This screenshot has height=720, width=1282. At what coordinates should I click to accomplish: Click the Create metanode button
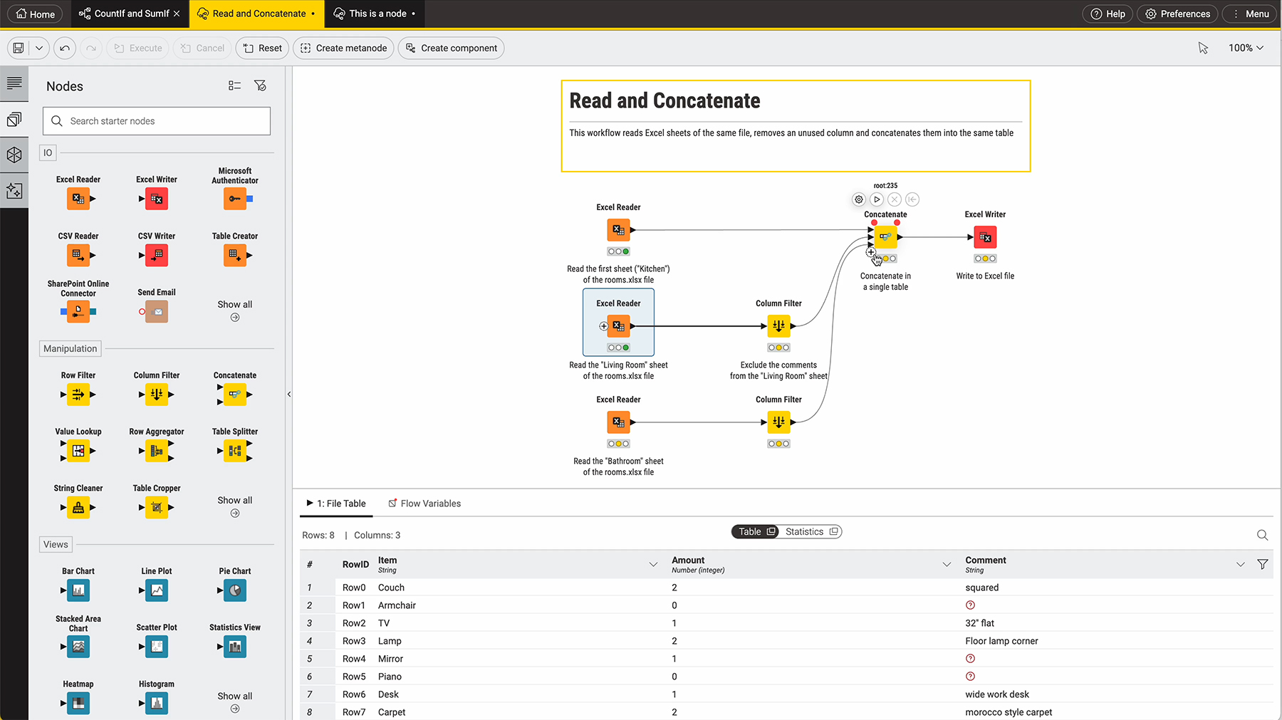pos(344,48)
